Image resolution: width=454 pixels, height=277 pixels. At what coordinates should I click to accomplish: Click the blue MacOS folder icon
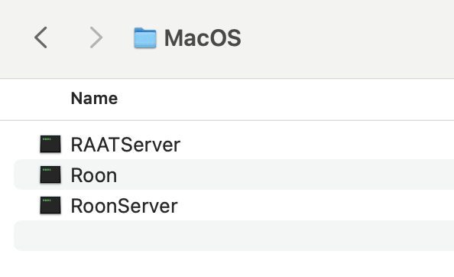145,37
